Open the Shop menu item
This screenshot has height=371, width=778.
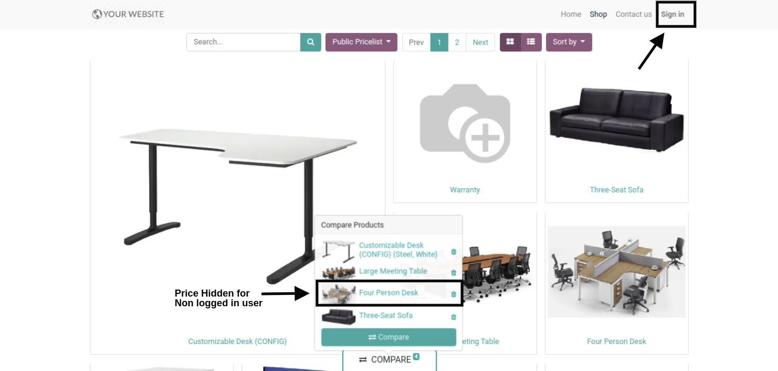(x=598, y=15)
